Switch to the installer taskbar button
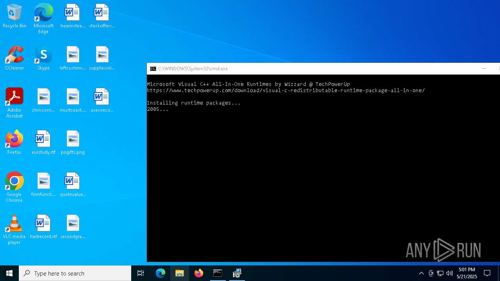 (x=237, y=273)
